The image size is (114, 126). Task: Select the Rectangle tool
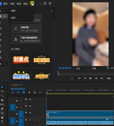pyautogui.click(x=2, y=113)
